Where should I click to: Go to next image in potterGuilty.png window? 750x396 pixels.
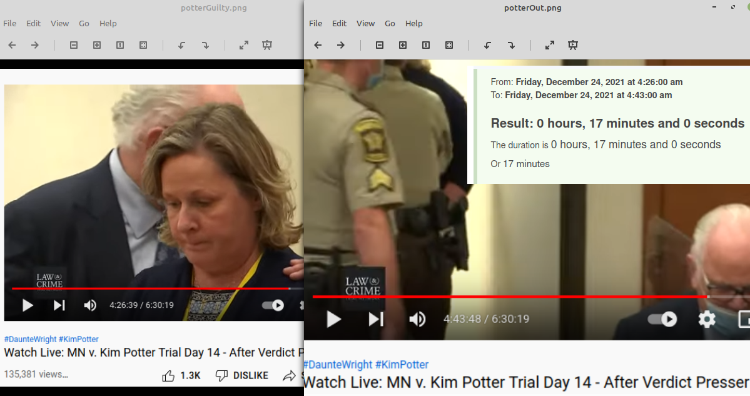point(35,45)
